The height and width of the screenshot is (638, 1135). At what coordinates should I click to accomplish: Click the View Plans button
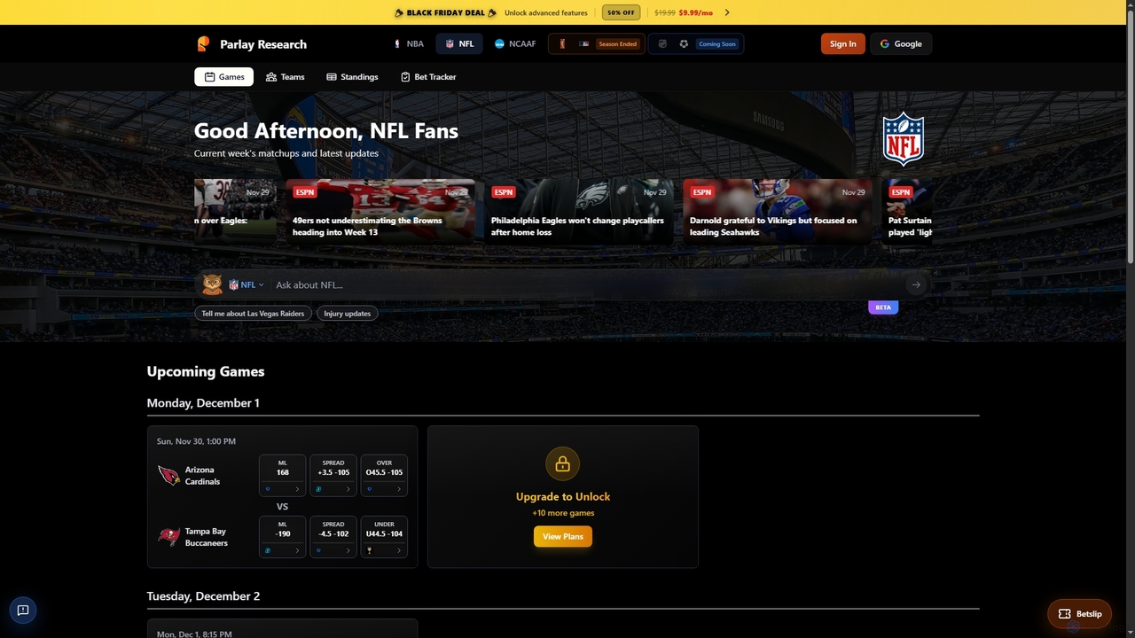563,536
